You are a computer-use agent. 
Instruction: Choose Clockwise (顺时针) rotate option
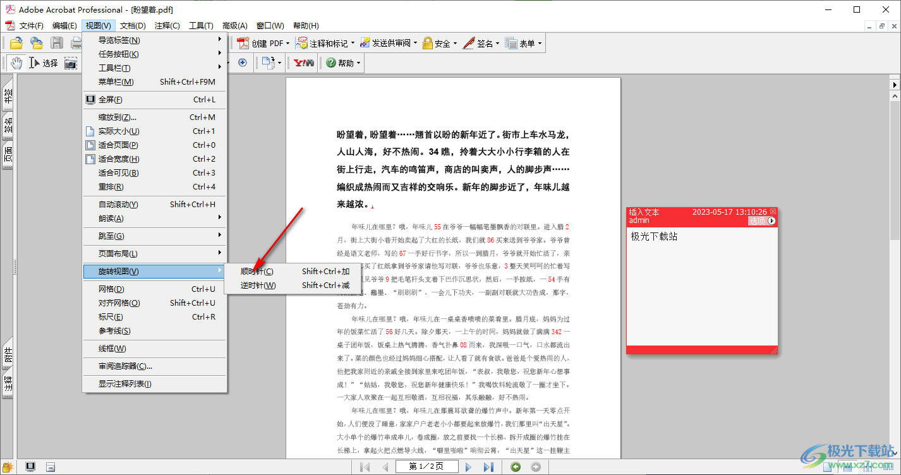pyautogui.click(x=257, y=271)
